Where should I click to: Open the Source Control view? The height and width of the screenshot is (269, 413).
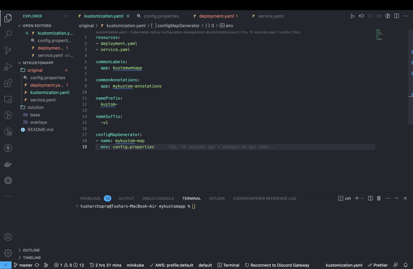[x=8, y=51]
